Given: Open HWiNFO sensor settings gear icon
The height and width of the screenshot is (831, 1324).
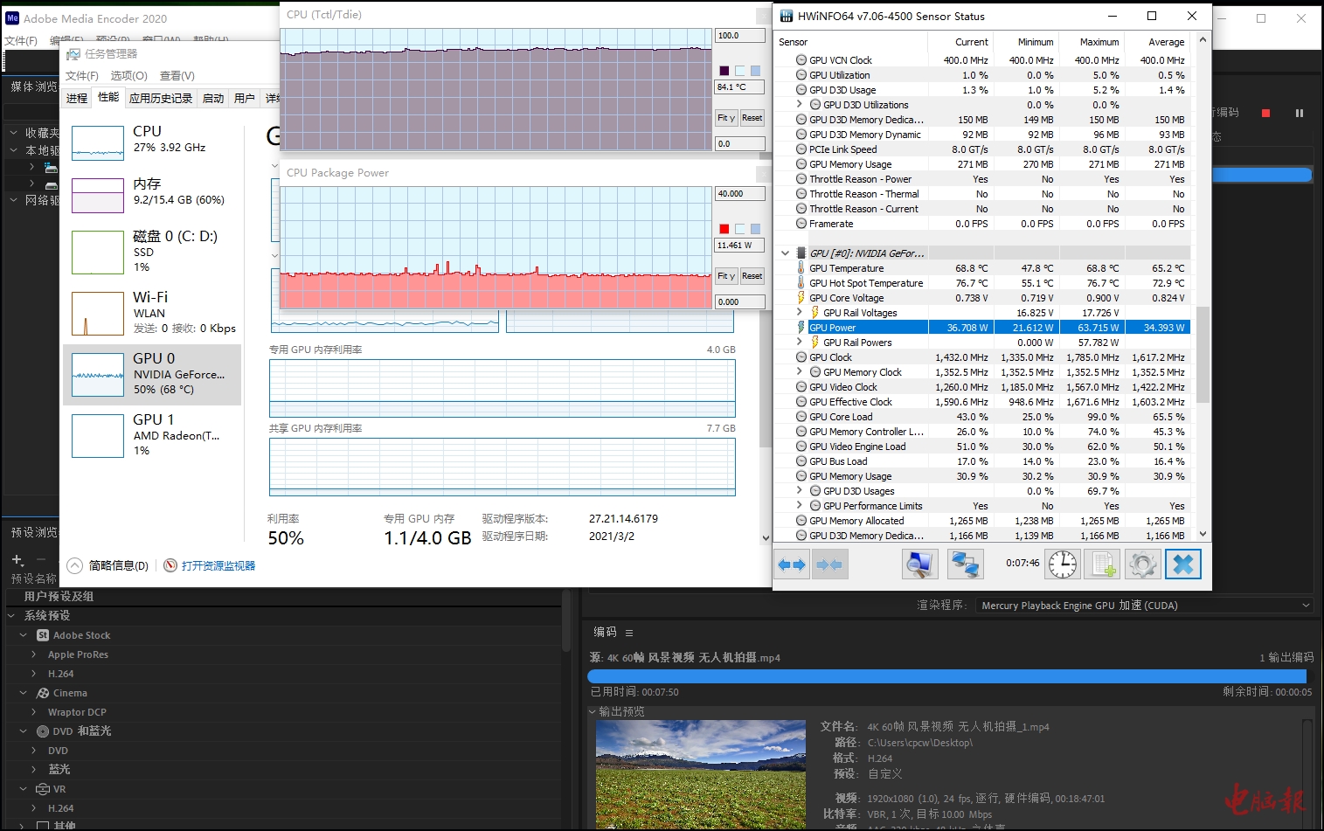Looking at the screenshot, I should (1142, 564).
